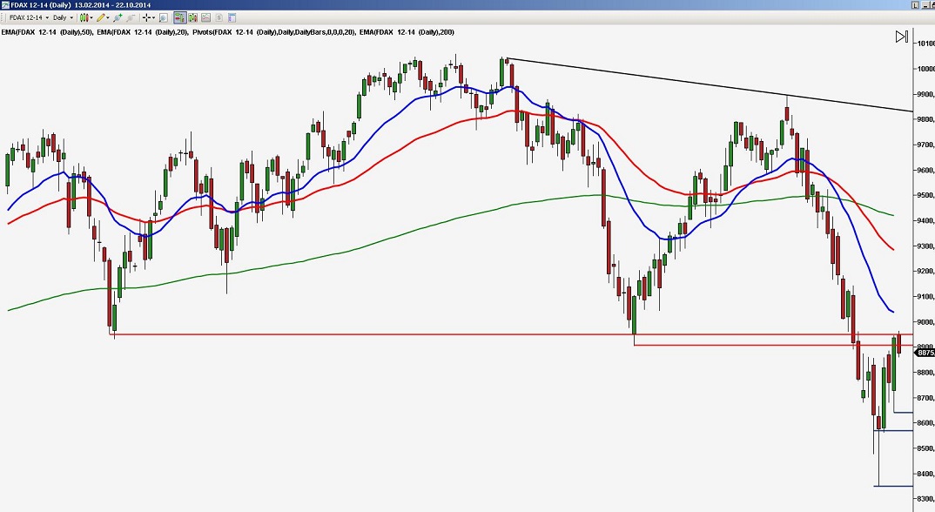Image resolution: width=935 pixels, height=512 pixels.
Task: Open the FDAX 12-14 instrument dropdown
Action: click(45, 17)
